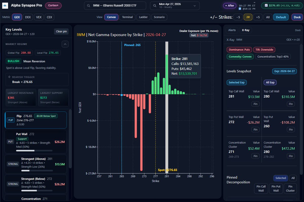The height and width of the screenshot is (202, 304).
Task: Collapse the Market Regime section
Action: (x=65, y=44)
